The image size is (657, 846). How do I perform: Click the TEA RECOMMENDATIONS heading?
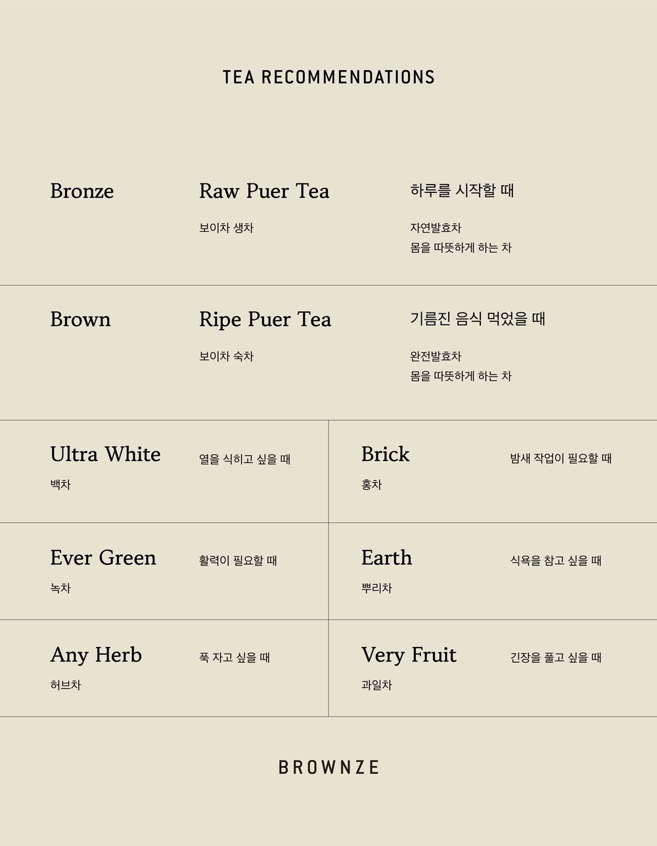[328, 77]
